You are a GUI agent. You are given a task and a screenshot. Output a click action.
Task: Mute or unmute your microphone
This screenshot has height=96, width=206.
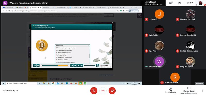point(94,91)
